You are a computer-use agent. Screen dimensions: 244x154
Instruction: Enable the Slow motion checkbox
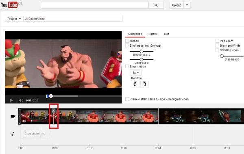[x=127, y=66]
